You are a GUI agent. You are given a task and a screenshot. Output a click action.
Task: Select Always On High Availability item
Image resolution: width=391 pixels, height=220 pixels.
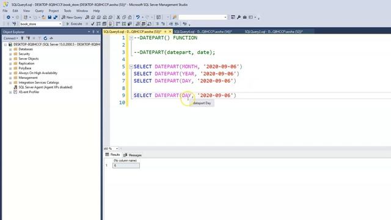point(38,73)
